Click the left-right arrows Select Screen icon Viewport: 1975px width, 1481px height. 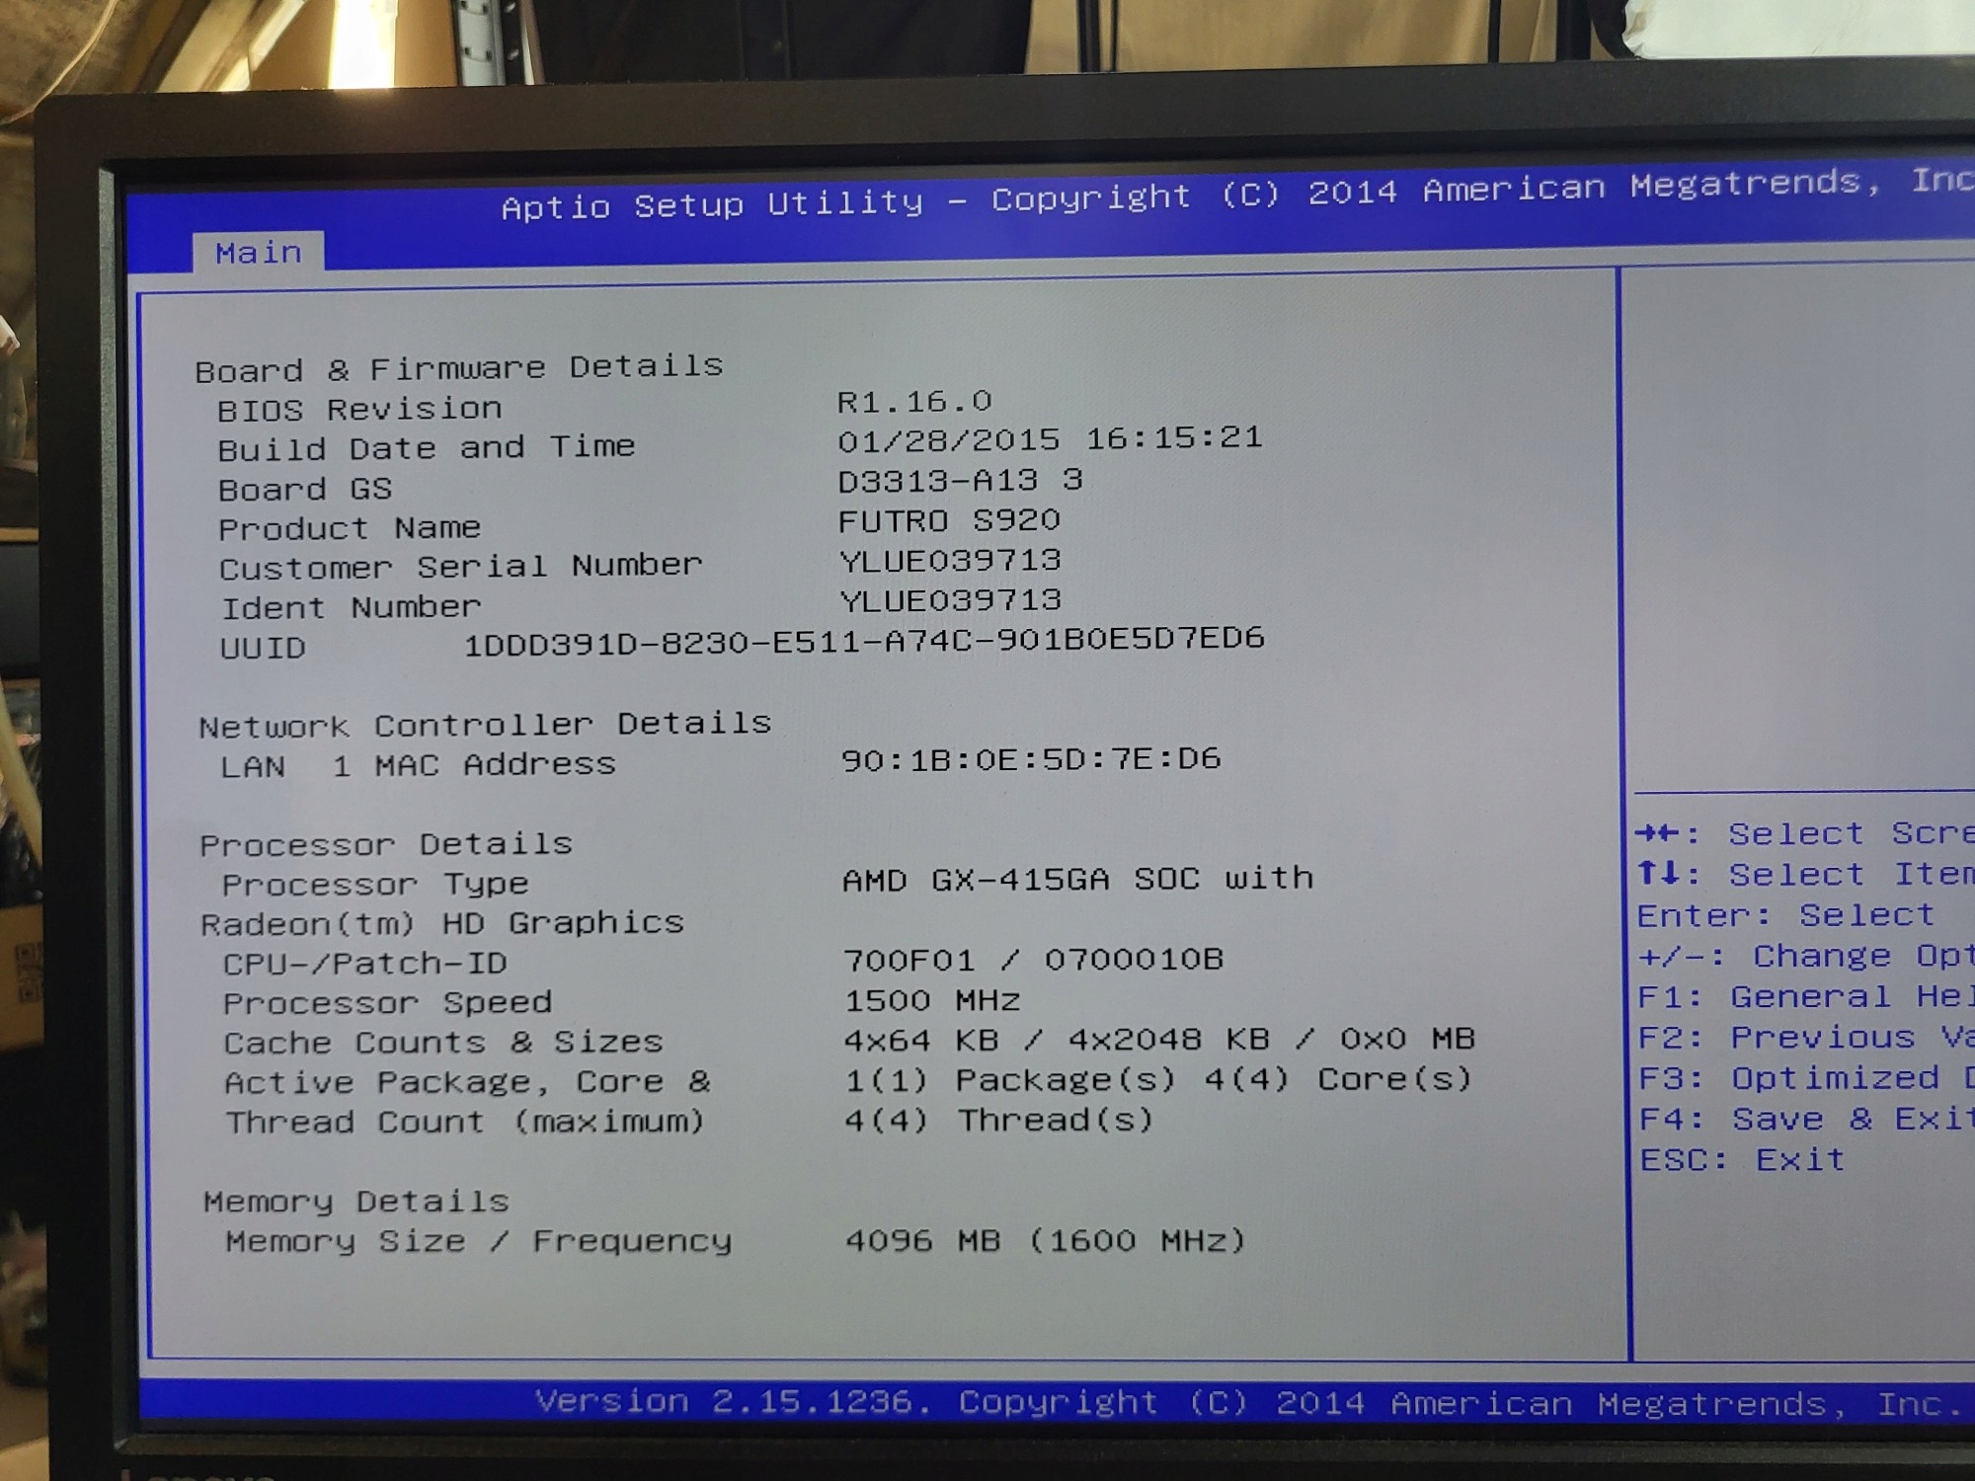1657,834
